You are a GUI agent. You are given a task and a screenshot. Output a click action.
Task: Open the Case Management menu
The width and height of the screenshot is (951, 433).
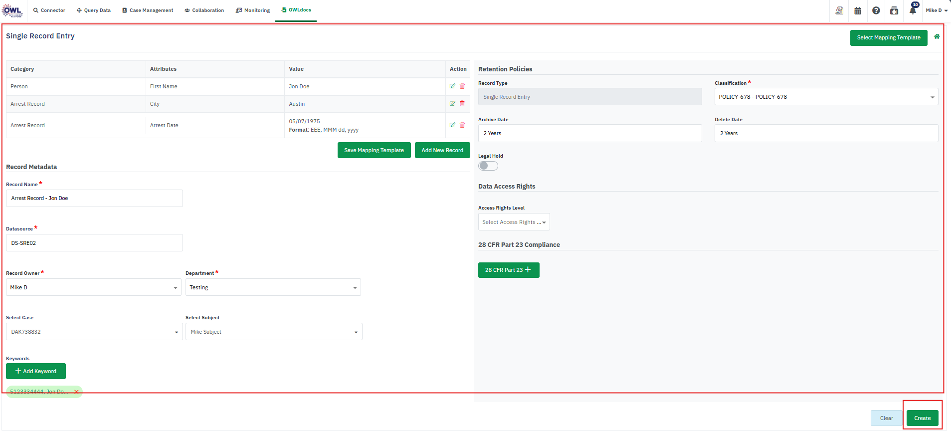pyautogui.click(x=148, y=10)
